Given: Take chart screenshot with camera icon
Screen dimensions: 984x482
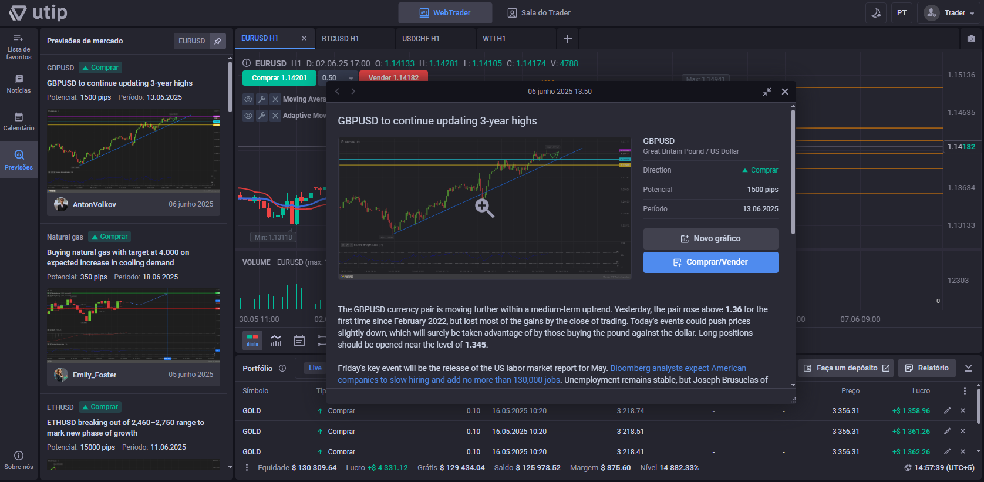Looking at the screenshot, I should [x=971, y=39].
